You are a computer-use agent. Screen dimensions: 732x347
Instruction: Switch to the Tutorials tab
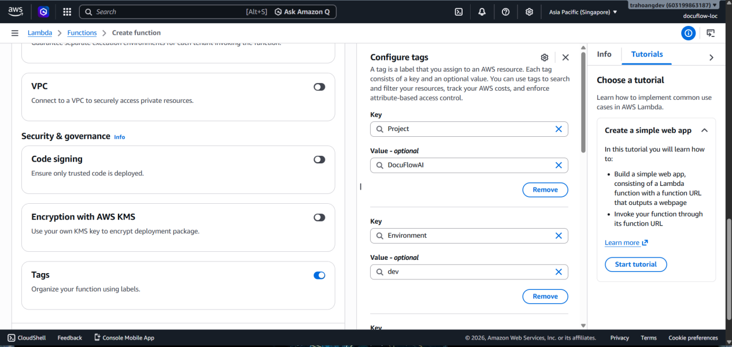pyautogui.click(x=647, y=54)
